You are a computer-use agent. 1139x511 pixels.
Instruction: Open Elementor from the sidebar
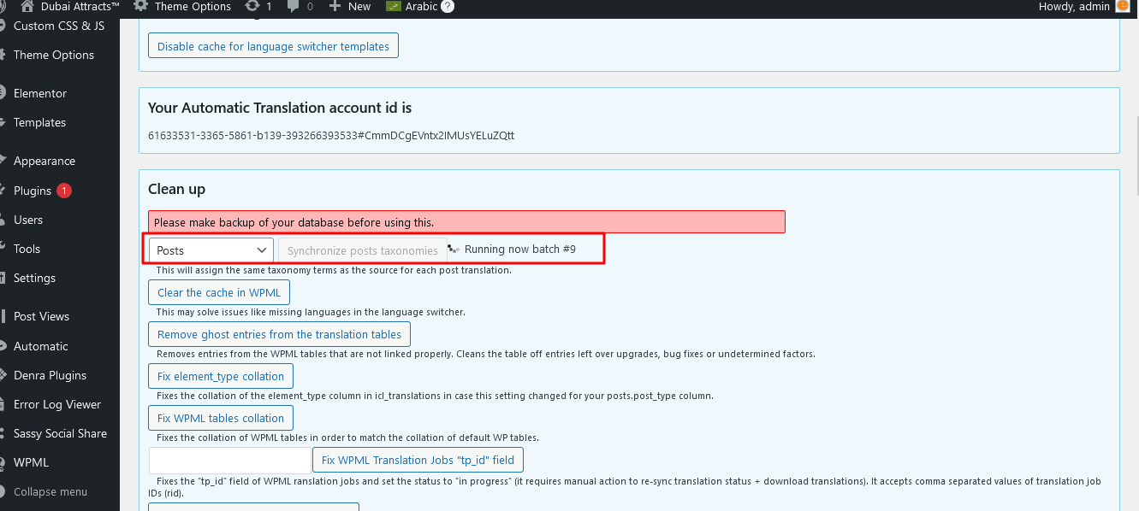pyautogui.click(x=40, y=93)
